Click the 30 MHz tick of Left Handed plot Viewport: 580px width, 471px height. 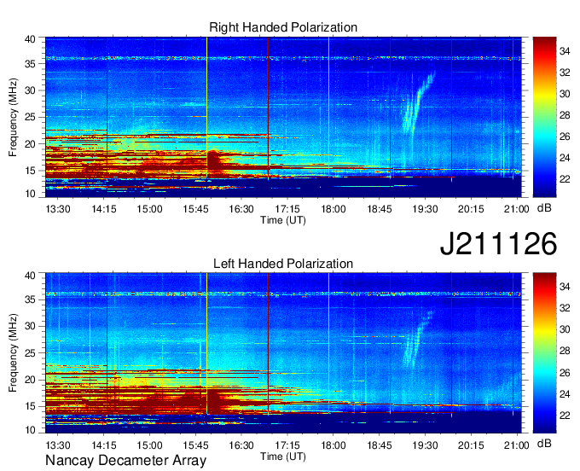(31, 326)
